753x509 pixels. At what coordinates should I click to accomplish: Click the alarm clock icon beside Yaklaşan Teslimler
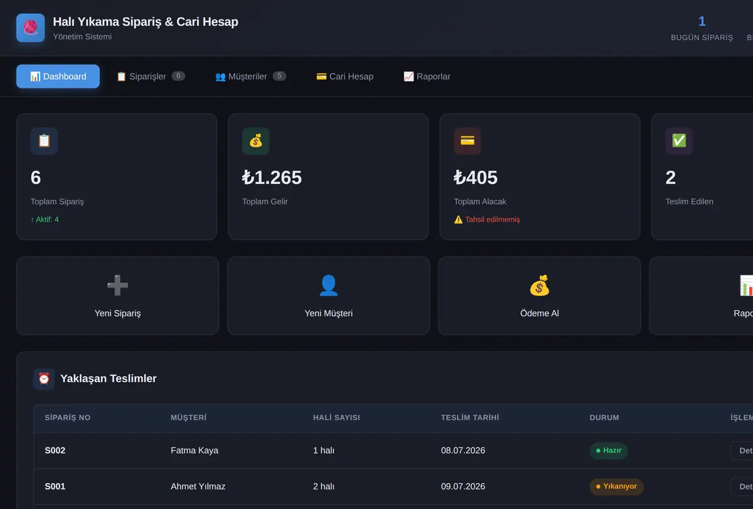click(44, 378)
